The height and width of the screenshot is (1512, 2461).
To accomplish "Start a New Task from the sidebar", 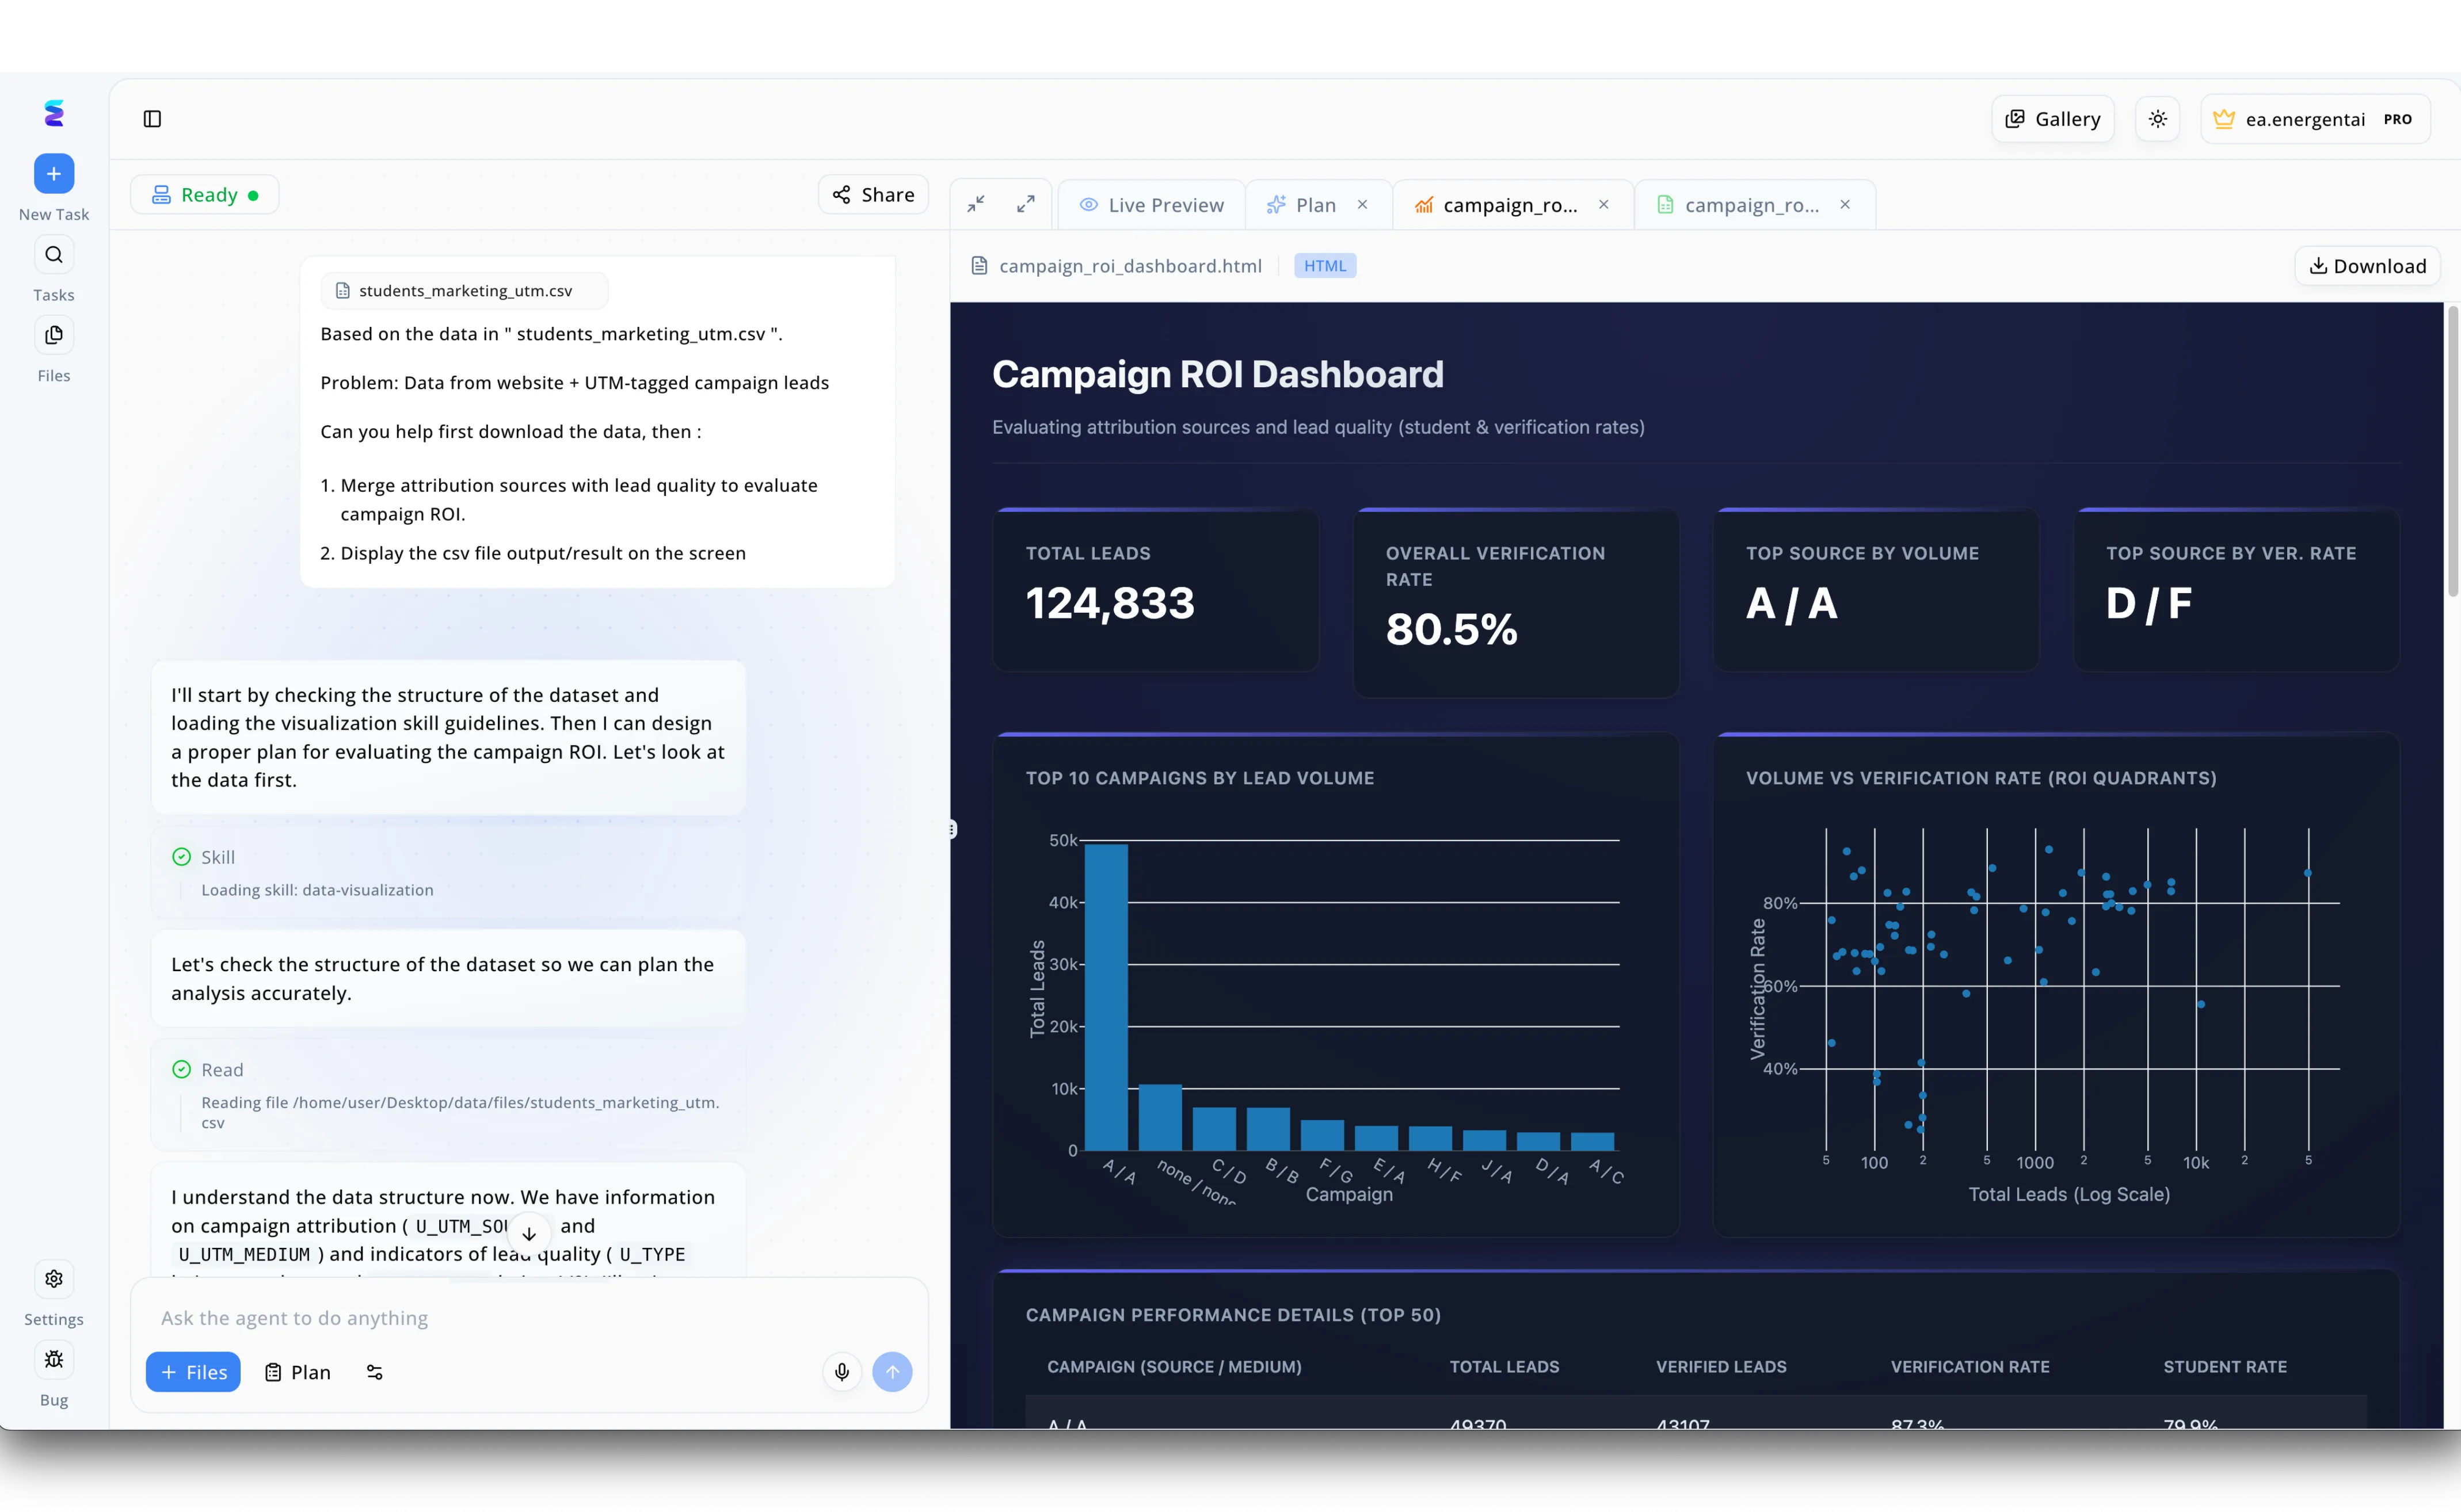I will click(x=53, y=173).
